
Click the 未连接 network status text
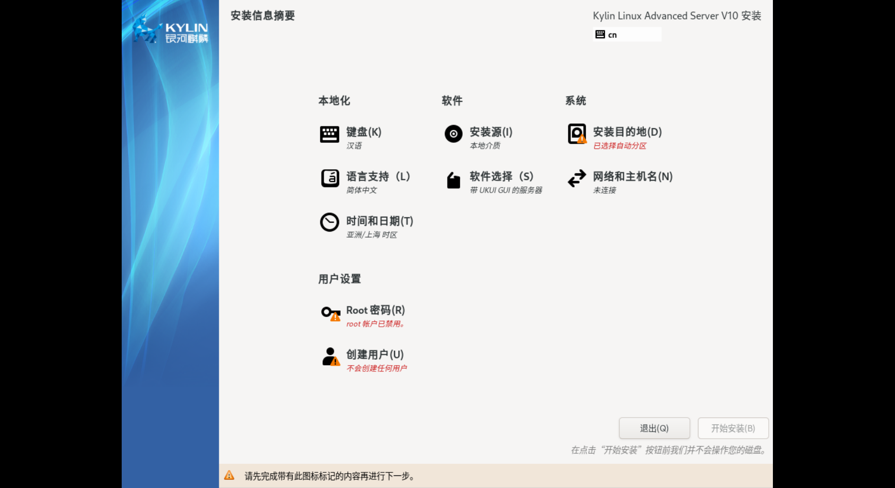[604, 190]
